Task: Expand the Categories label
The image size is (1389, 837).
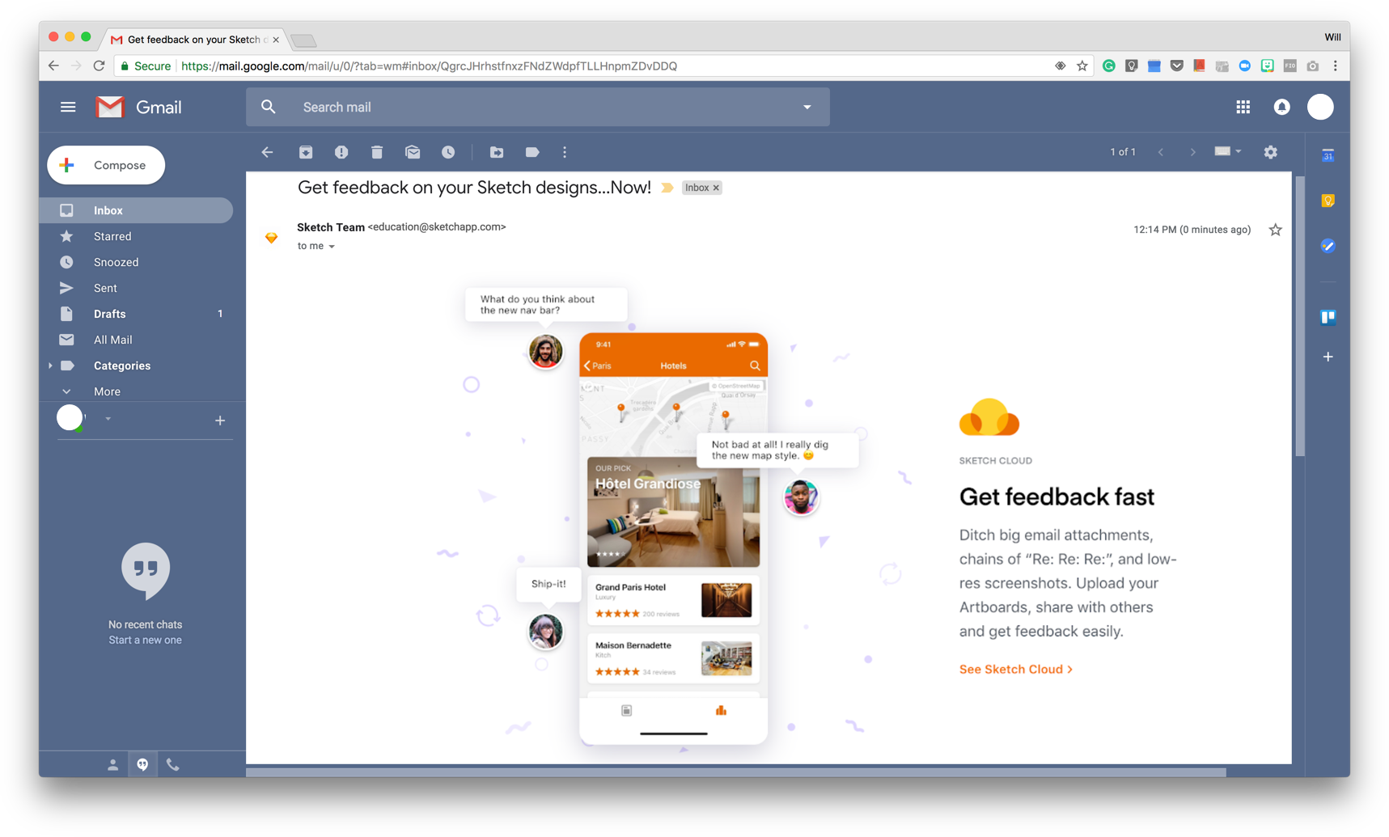Action: click(50, 366)
